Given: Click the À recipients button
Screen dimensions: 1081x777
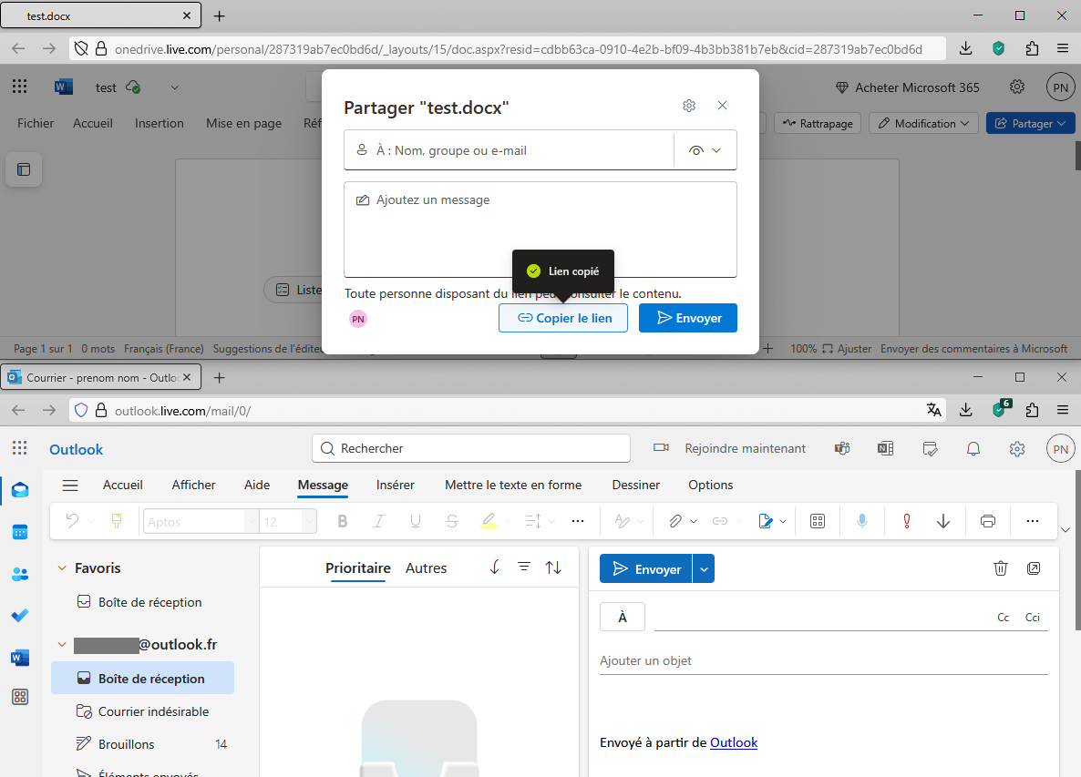Looking at the screenshot, I should point(623,618).
